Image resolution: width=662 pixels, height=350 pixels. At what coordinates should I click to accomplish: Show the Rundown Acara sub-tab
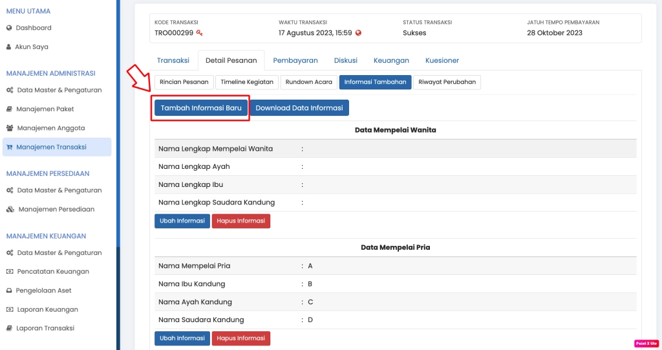click(x=308, y=82)
